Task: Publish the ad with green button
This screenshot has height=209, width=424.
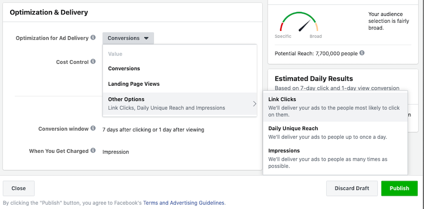Action: coord(399,188)
